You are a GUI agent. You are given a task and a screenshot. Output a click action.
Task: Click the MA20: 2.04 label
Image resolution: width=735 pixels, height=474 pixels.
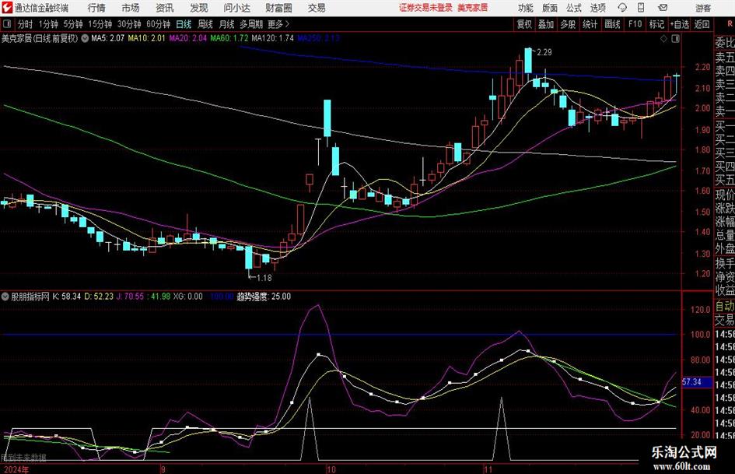[188, 38]
